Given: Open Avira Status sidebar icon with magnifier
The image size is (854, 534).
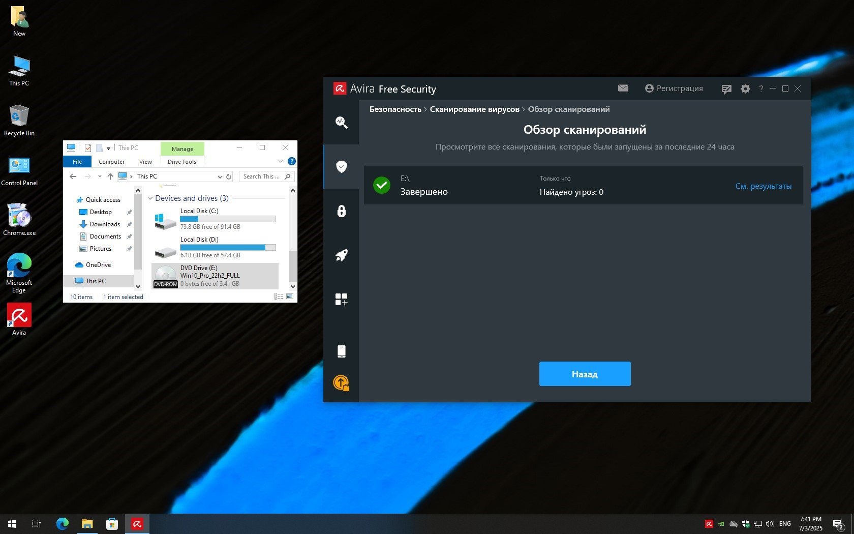Looking at the screenshot, I should click(x=341, y=123).
